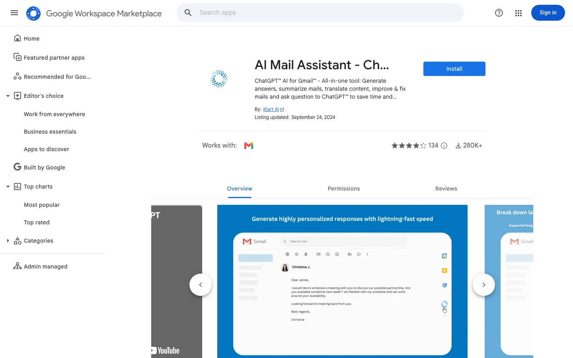Screen dimensions: 573x358
Task: Click the Listing updated September 24, 2024 text
Action: (295, 117)
